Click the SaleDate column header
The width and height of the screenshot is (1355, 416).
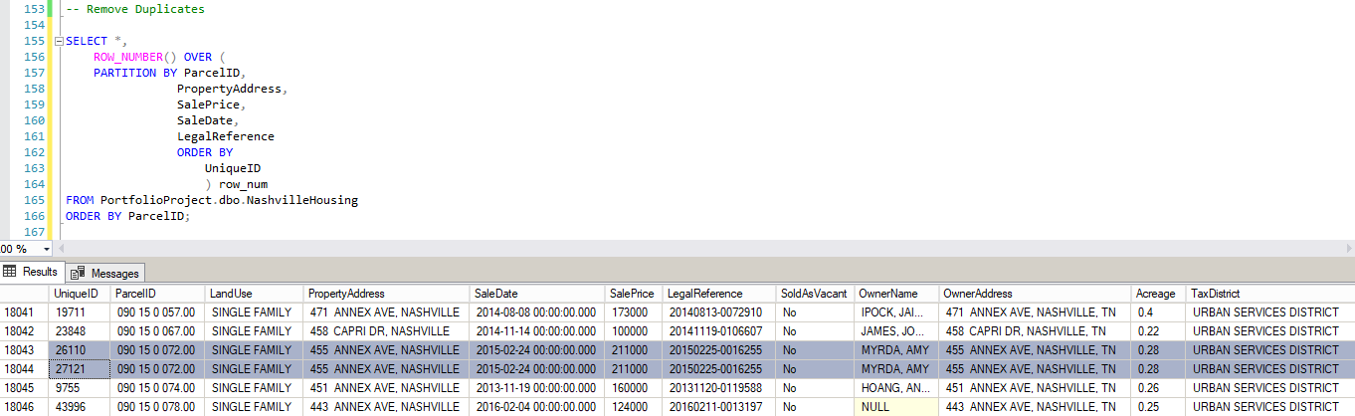[496, 294]
